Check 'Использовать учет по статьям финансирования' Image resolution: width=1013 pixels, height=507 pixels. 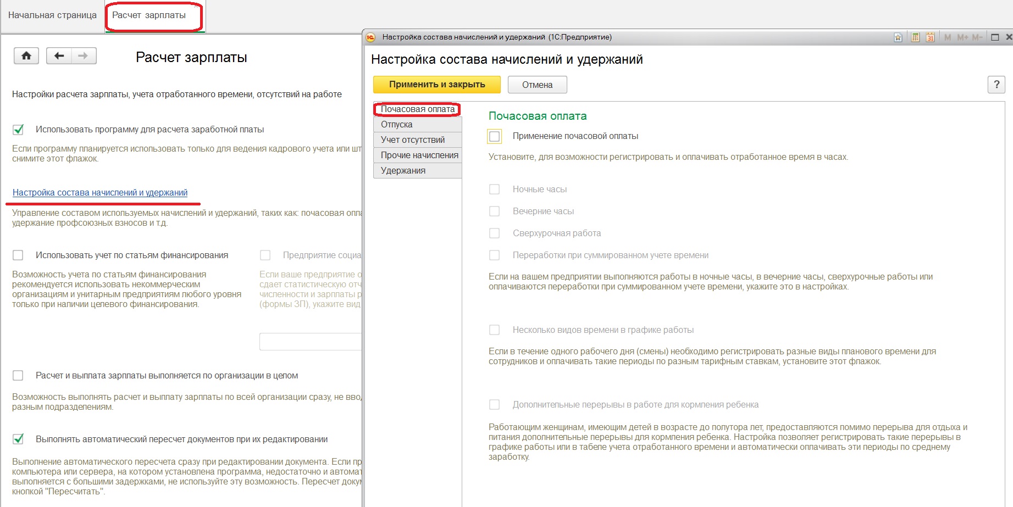18,255
